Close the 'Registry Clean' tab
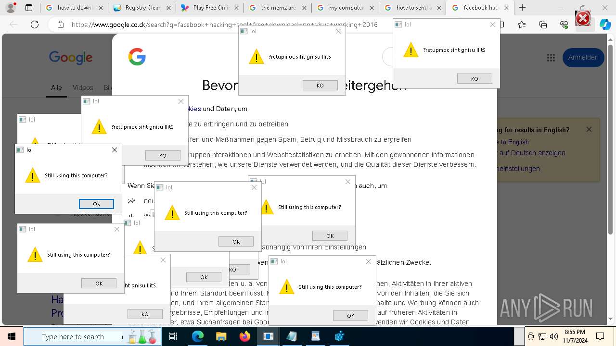 (x=169, y=8)
